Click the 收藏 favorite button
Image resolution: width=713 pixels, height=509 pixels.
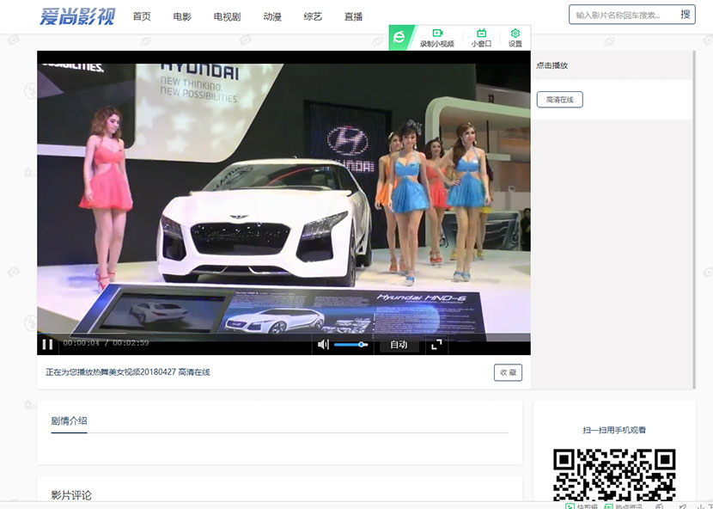point(508,372)
